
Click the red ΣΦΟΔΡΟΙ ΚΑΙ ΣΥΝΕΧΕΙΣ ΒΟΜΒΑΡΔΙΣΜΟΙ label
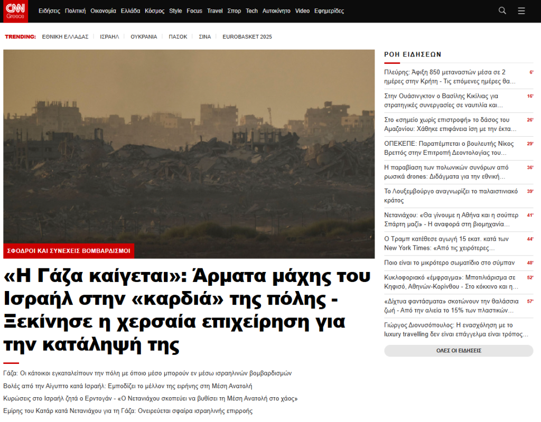[x=69, y=251]
